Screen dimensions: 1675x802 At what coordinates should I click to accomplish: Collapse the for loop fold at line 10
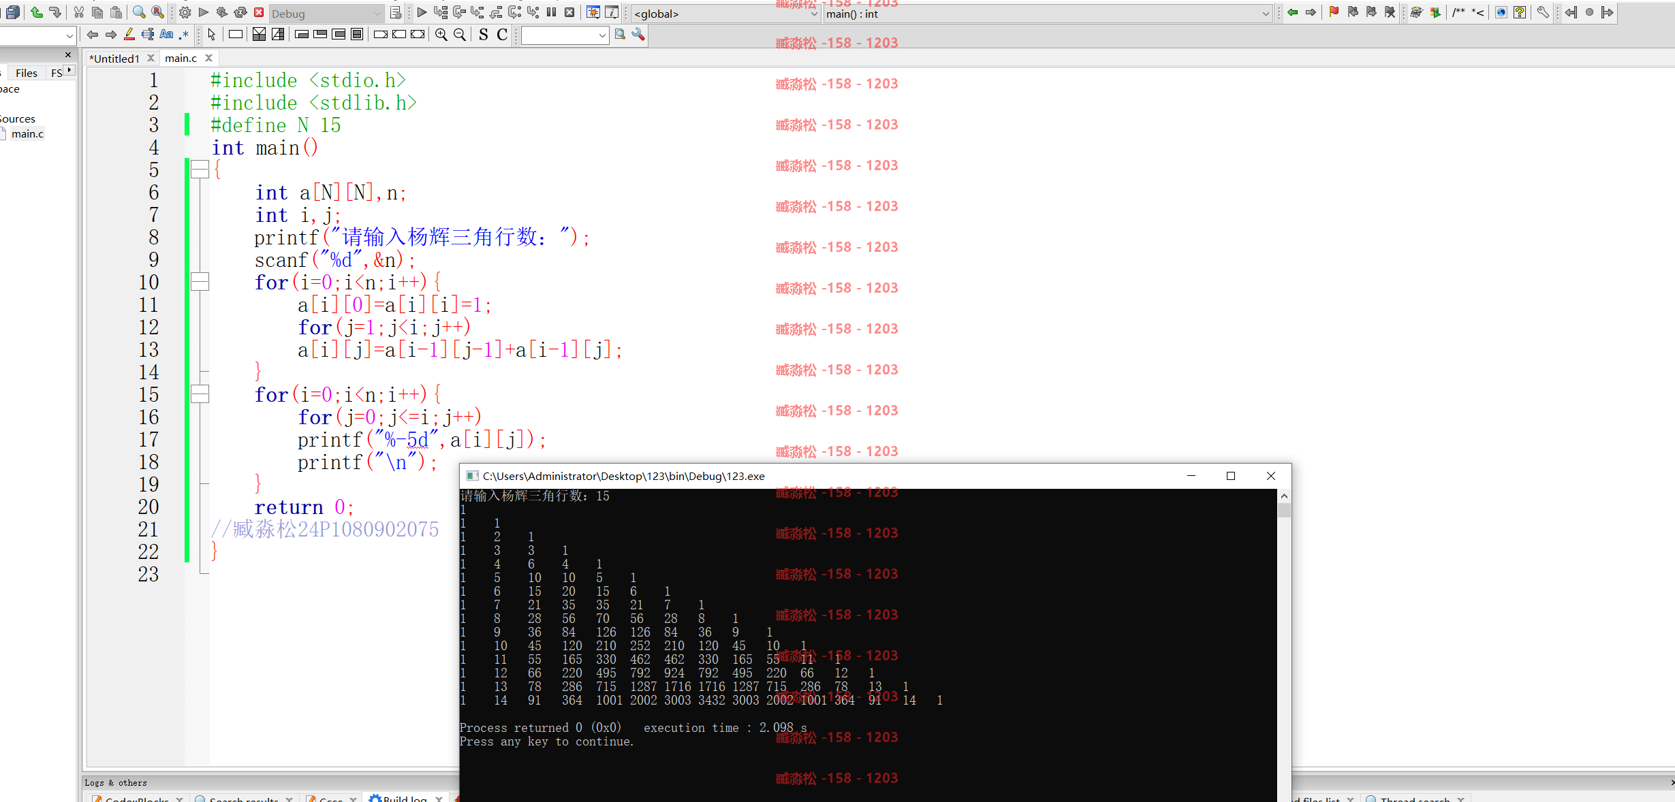pos(200,281)
